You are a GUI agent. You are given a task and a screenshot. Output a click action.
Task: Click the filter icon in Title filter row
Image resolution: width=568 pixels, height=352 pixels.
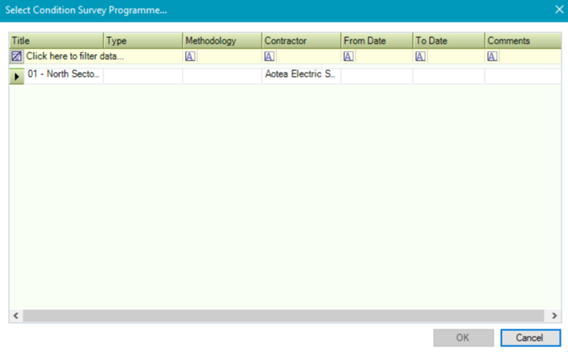pyautogui.click(x=16, y=57)
